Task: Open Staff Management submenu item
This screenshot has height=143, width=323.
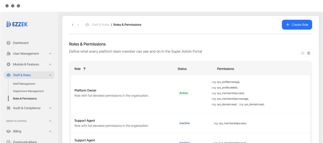Action: (24, 84)
